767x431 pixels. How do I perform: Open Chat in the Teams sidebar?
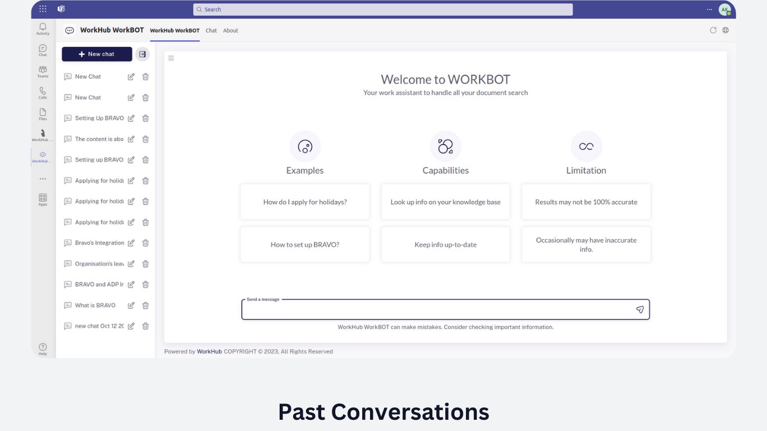[43, 50]
